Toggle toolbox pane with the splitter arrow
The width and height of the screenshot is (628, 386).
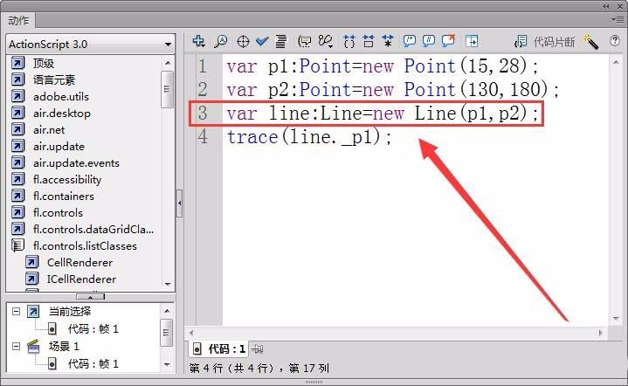[179, 203]
